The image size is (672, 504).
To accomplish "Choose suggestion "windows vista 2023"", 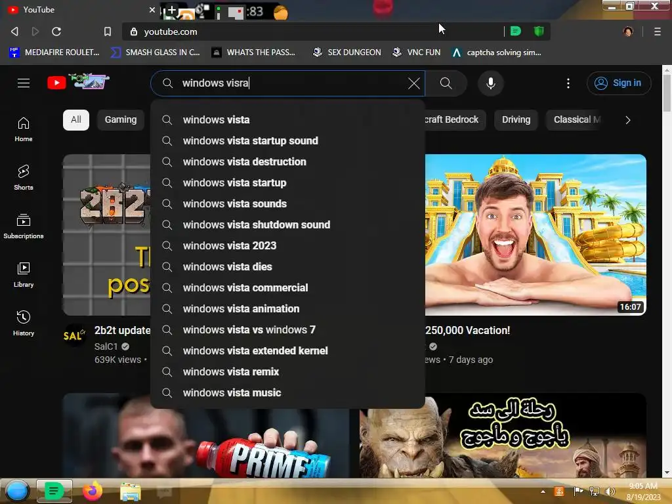I will (x=287, y=245).
